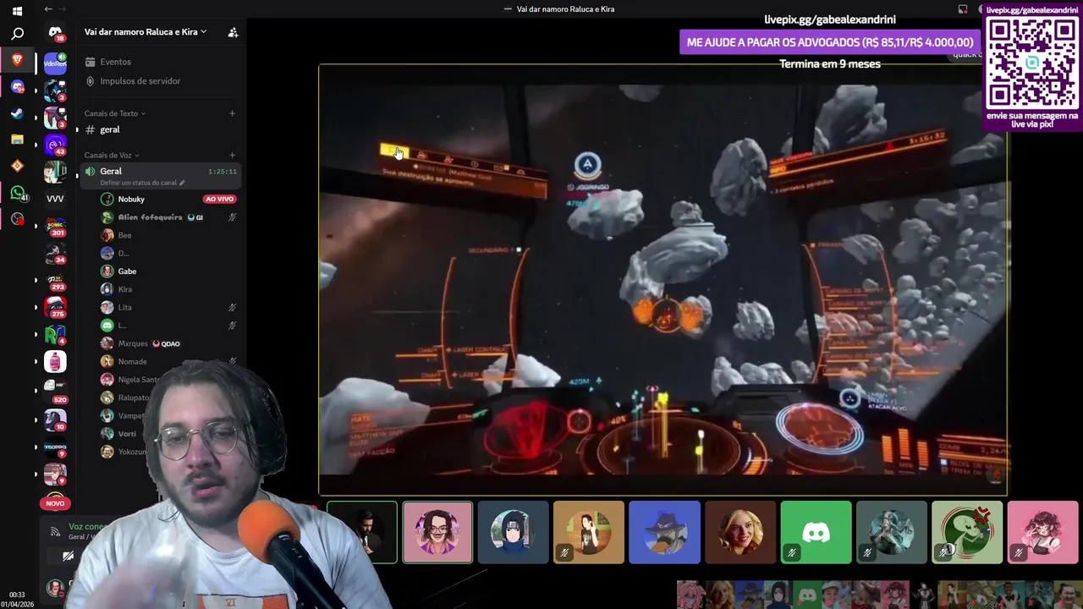Open Sonic server with 301 badge
The image size is (1083, 609).
55,226
